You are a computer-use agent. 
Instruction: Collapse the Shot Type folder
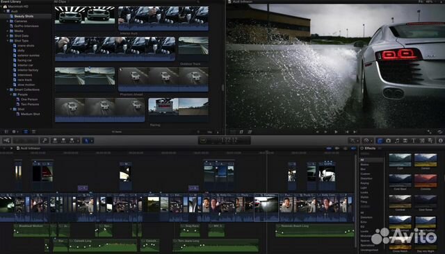click(x=8, y=41)
